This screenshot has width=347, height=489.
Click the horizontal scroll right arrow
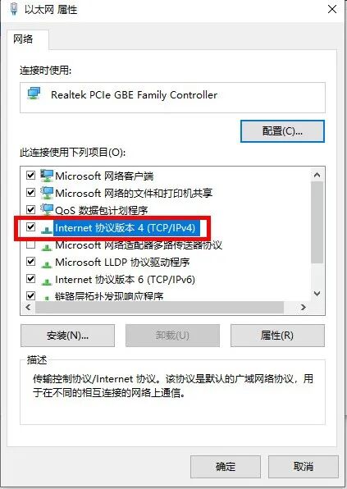(x=303, y=307)
